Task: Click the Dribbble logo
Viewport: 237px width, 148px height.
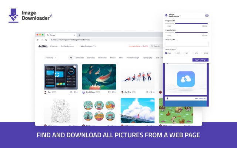Action: point(43,46)
